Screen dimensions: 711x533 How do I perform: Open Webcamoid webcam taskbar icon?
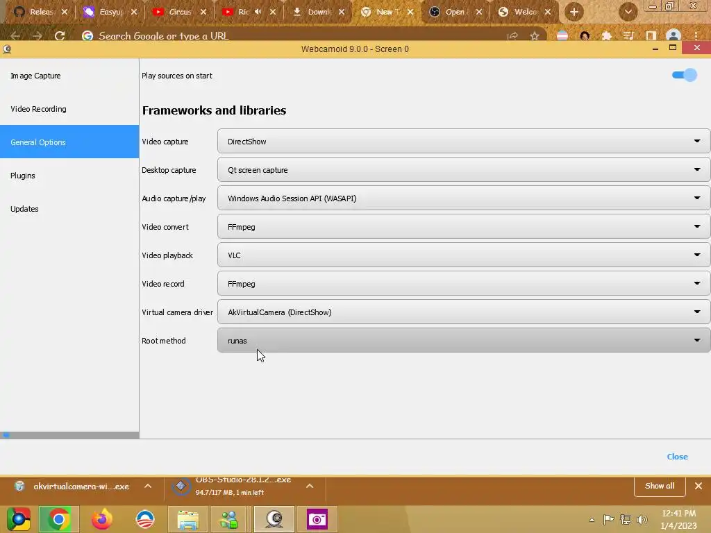(x=274, y=519)
